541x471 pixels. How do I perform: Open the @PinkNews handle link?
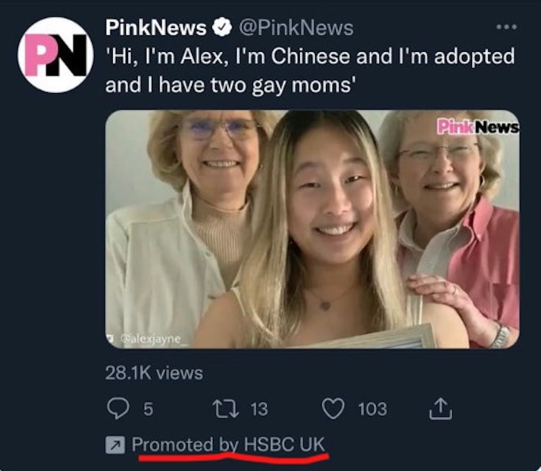[295, 28]
